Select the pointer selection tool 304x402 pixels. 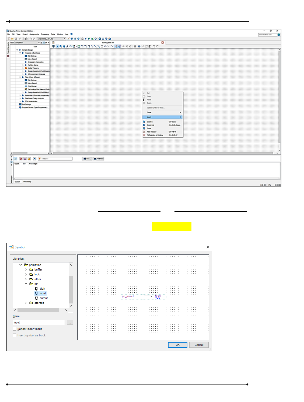[57, 46]
